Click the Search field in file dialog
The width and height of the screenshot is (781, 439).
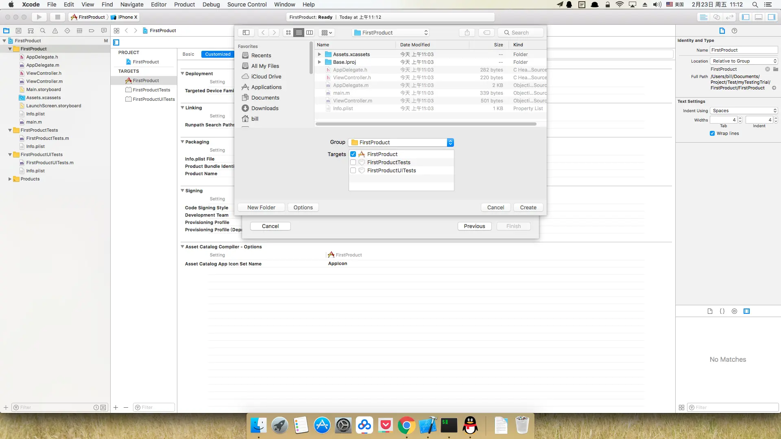(521, 33)
